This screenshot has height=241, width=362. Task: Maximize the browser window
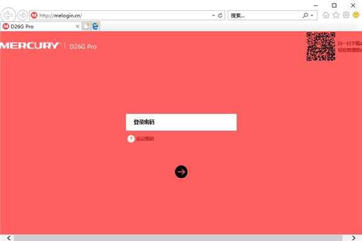[334, 5]
